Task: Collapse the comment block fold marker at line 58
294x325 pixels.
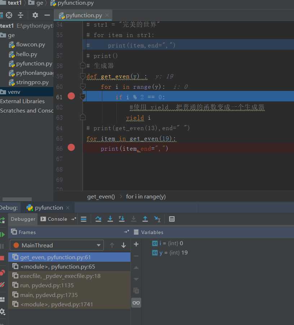Action: pyautogui.click(x=83, y=65)
